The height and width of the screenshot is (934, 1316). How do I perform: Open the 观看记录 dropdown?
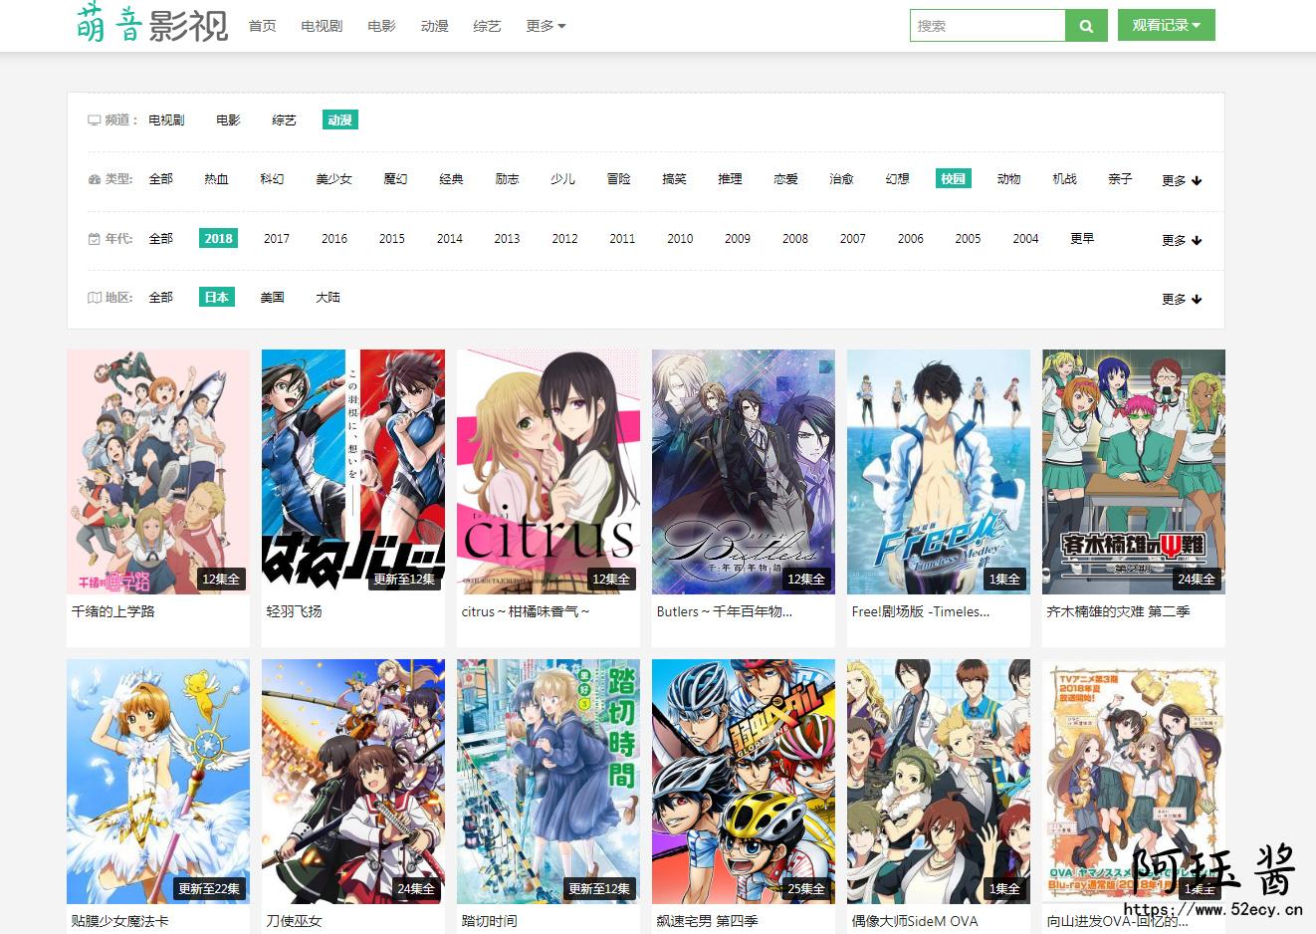coord(1166,26)
